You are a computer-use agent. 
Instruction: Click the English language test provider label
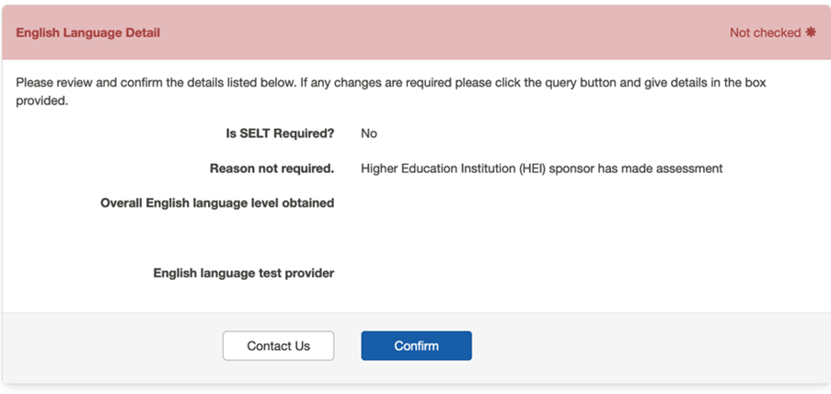point(244,272)
